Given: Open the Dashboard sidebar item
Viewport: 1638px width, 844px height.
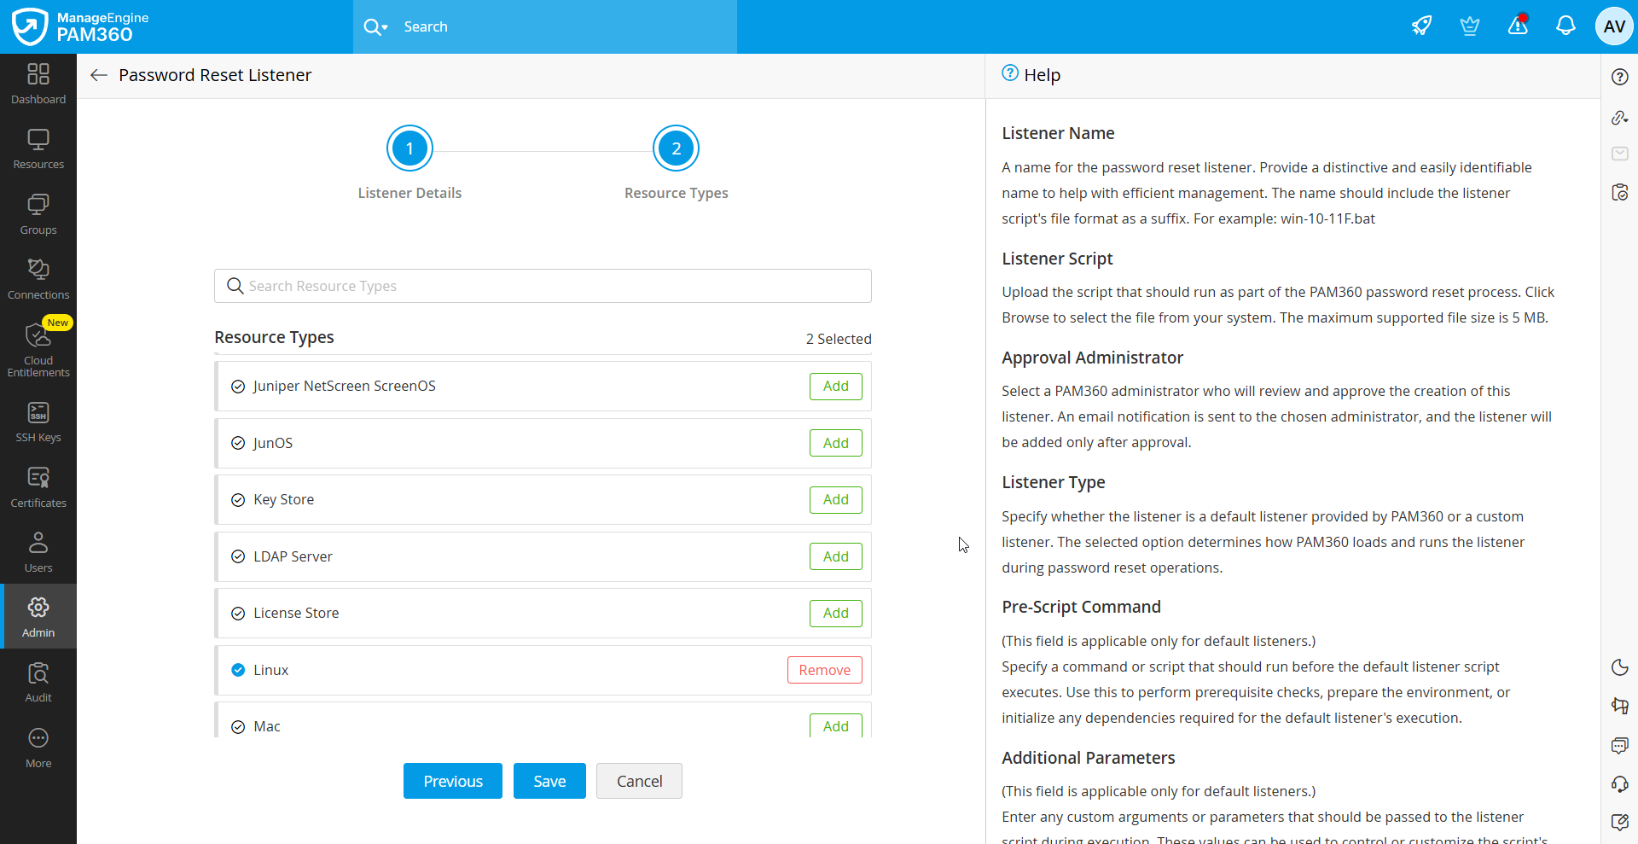Looking at the screenshot, I should 38,84.
